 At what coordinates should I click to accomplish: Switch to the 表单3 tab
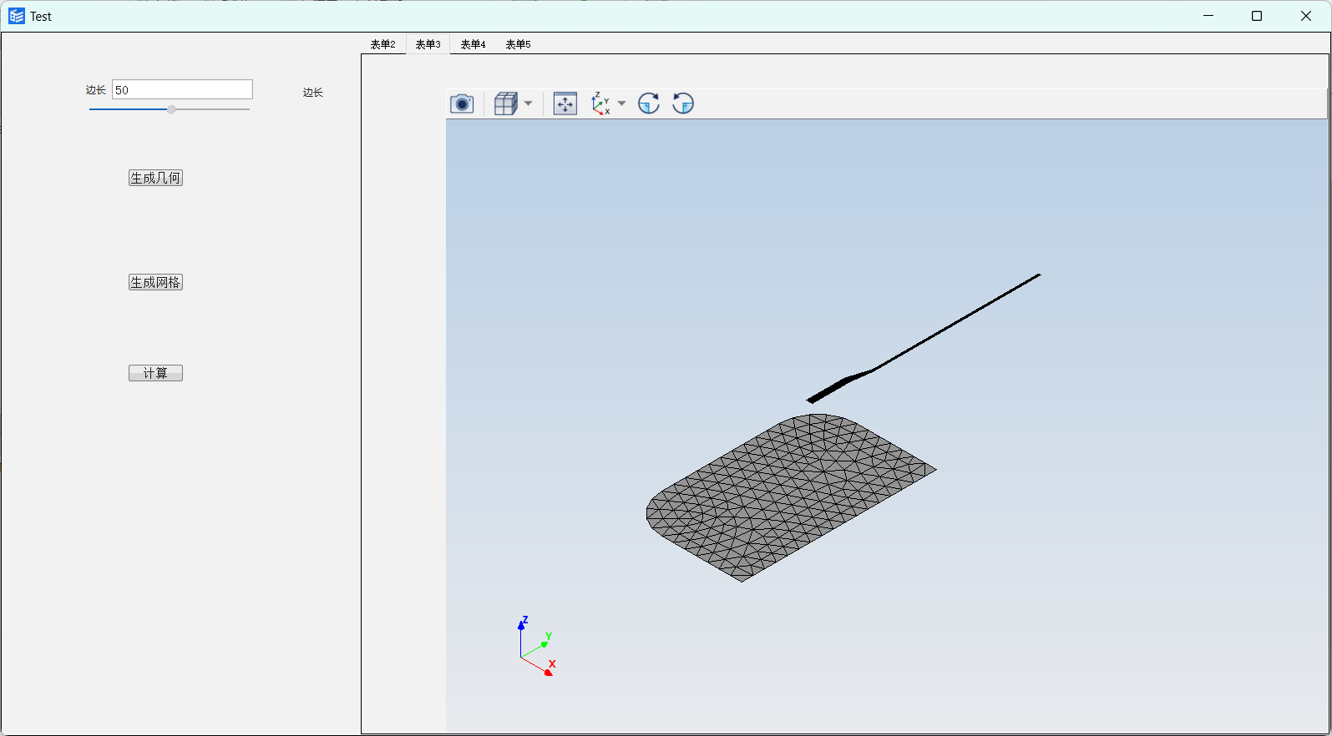pyautogui.click(x=428, y=44)
